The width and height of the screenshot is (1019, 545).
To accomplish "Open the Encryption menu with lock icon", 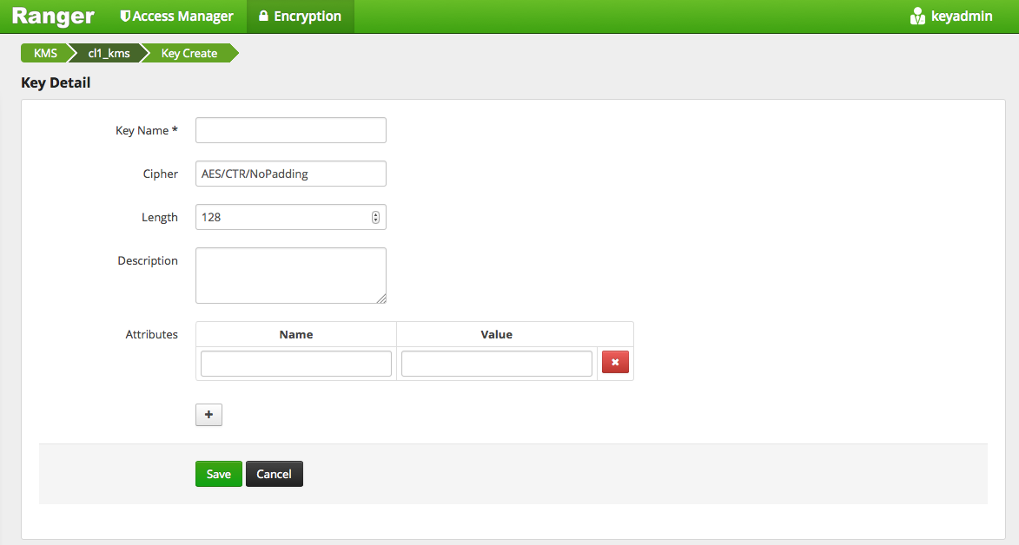I will 300,16.
